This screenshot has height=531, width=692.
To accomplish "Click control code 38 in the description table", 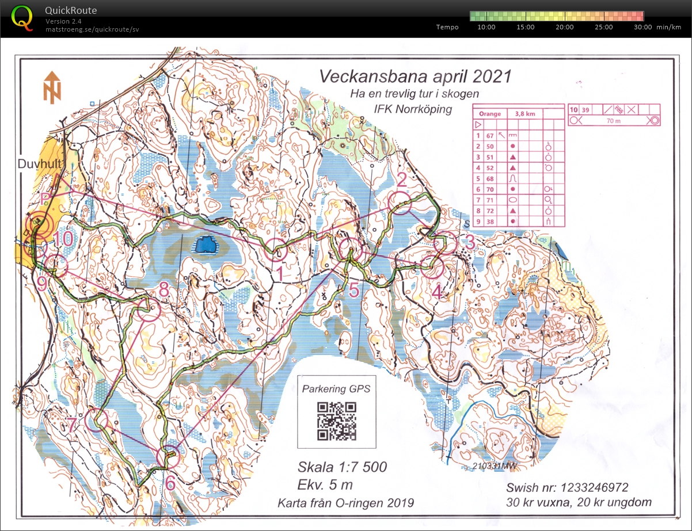I will tap(491, 221).
